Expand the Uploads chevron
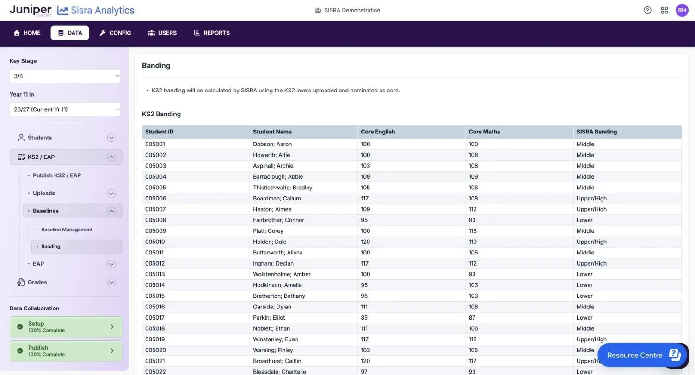Image resolution: width=695 pixels, height=375 pixels. coord(111,194)
